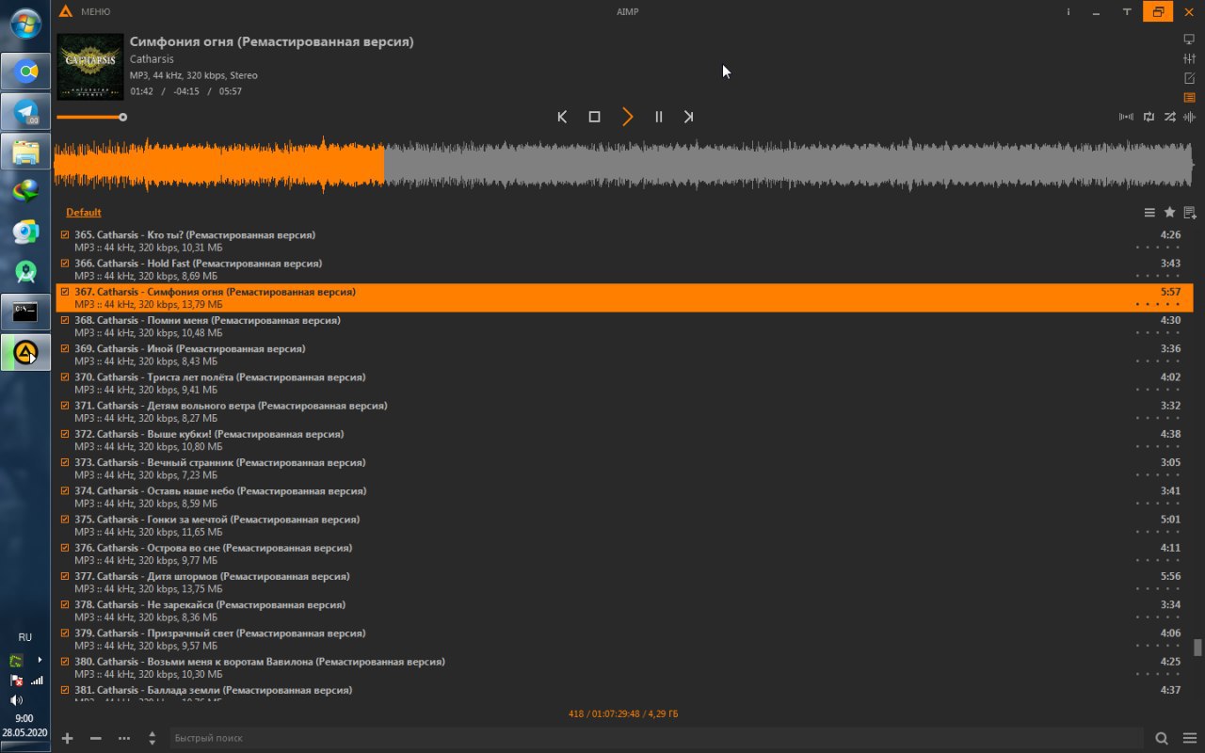
Task: Select the Default playlist tab
Action: click(x=84, y=213)
